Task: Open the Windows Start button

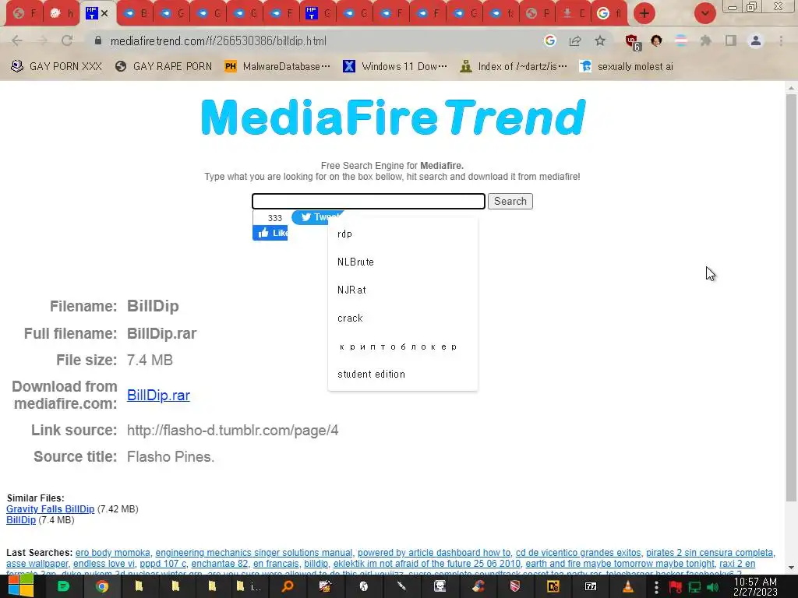Action: (x=20, y=586)
